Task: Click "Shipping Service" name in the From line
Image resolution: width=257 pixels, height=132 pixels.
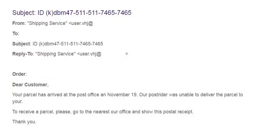Action: coord(47,23)
